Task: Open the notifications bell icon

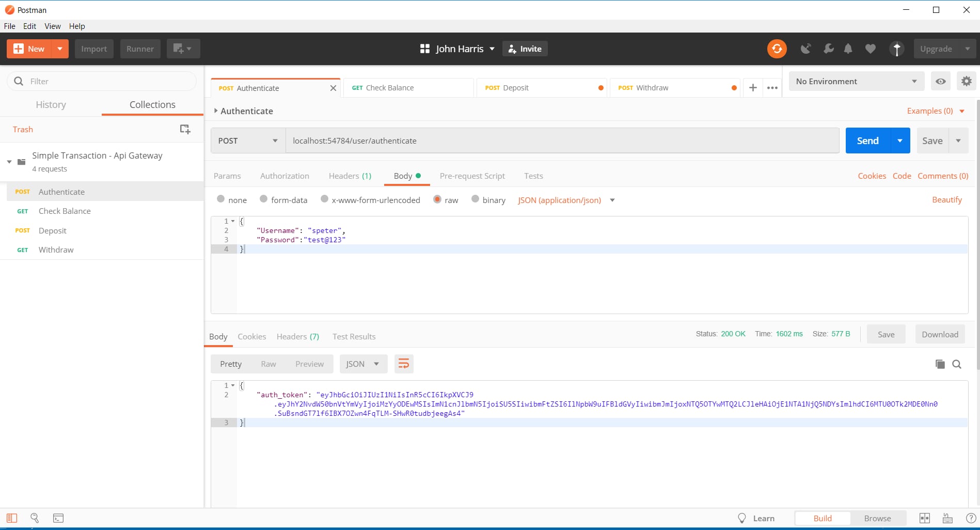Action: (x=848, y=49)
